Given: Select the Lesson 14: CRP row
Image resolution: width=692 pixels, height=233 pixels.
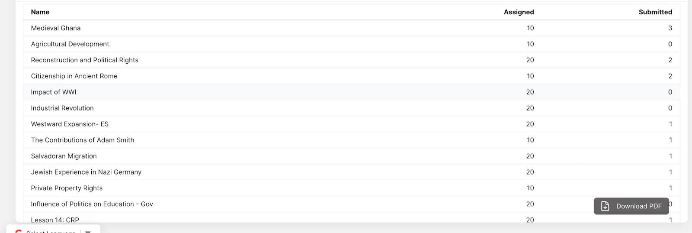Looking at the screenshot, I should [x=55, y=220].
